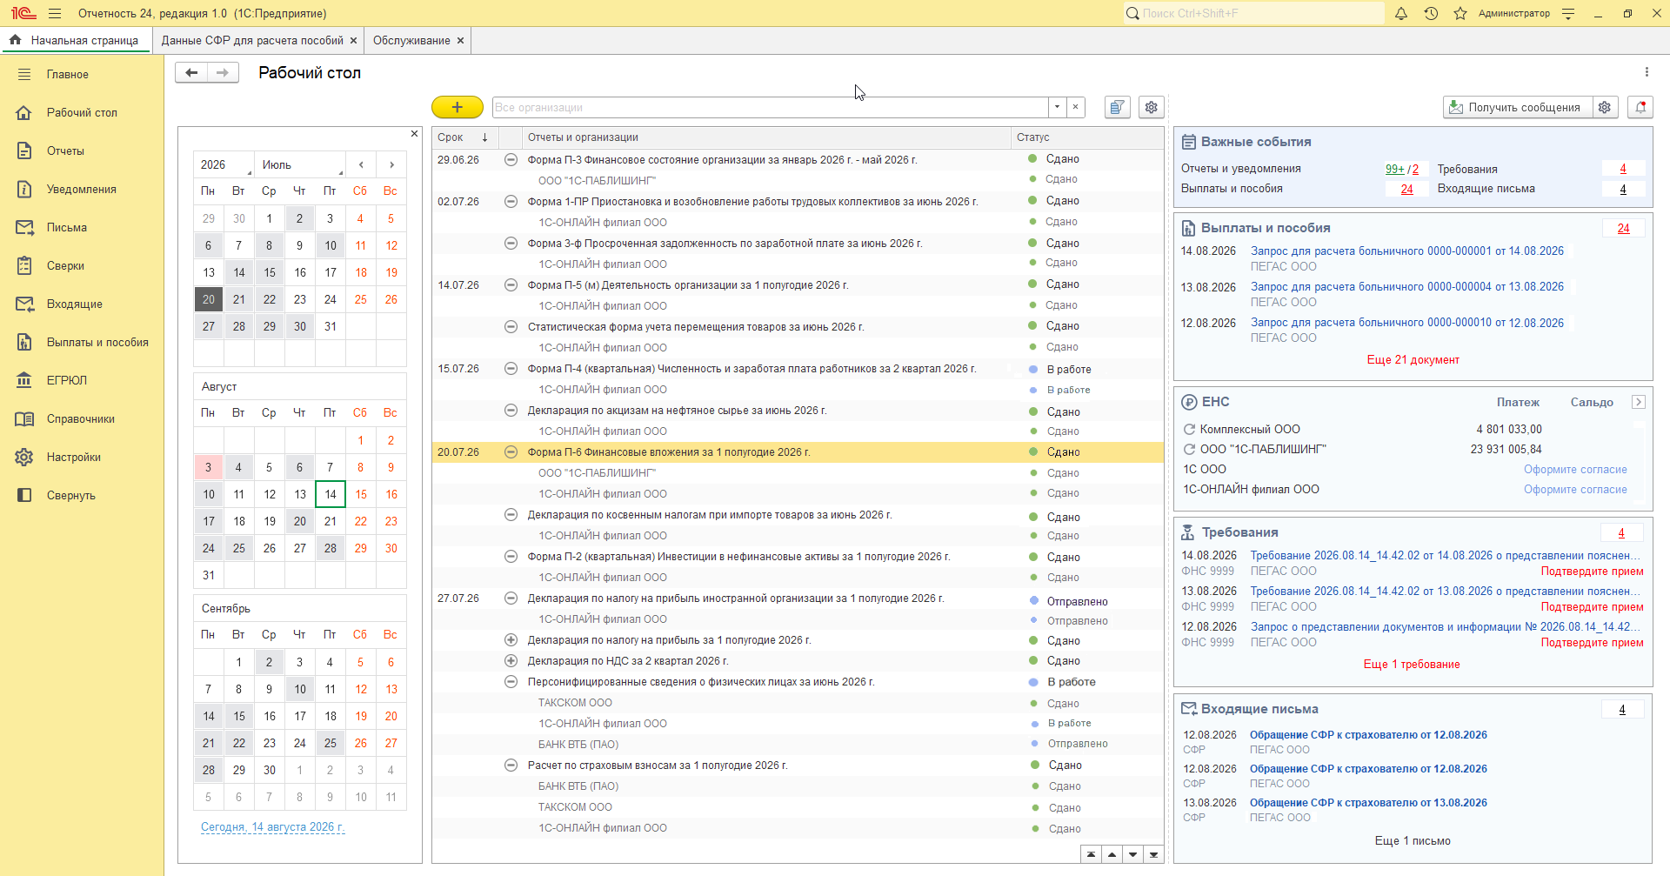This screenshot has height=876, width=1670.
Task: Open notifications bell in title bar
Action: click(x=1401, y=13)
